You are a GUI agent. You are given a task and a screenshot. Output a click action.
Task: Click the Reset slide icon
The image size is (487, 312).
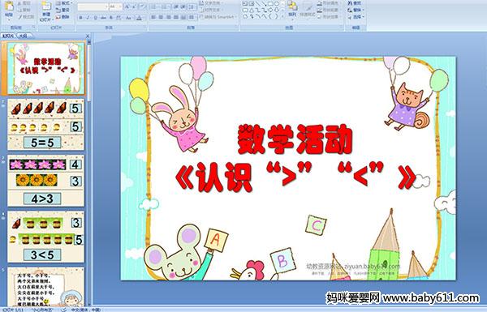[x=58, y=11]
